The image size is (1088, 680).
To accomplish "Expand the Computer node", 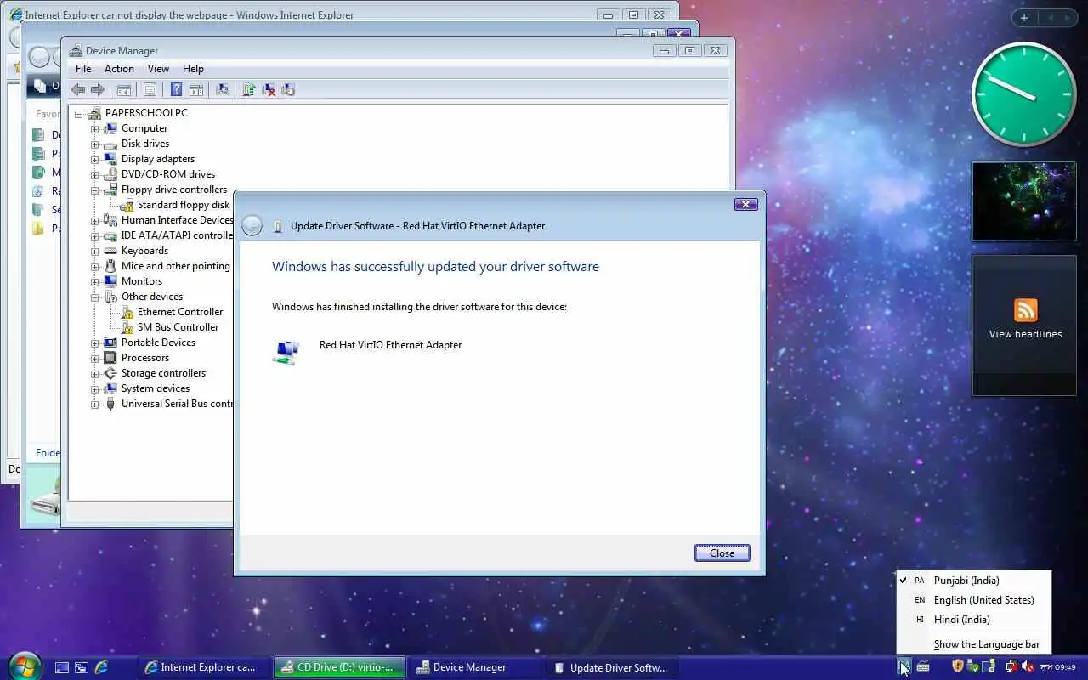I will point(95,128).
